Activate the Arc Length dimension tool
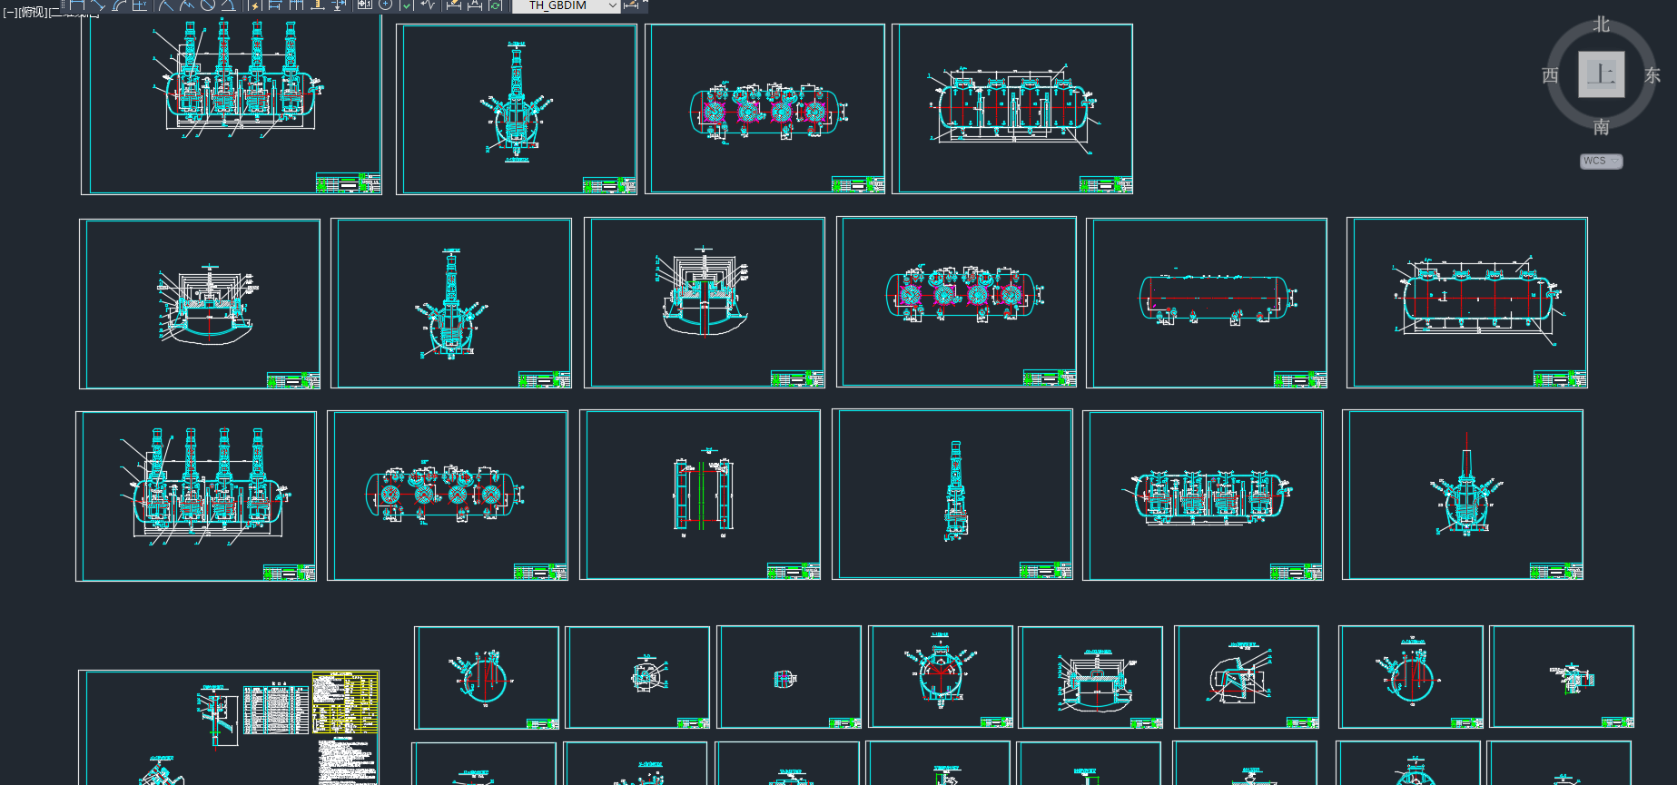 click(119, 5)
